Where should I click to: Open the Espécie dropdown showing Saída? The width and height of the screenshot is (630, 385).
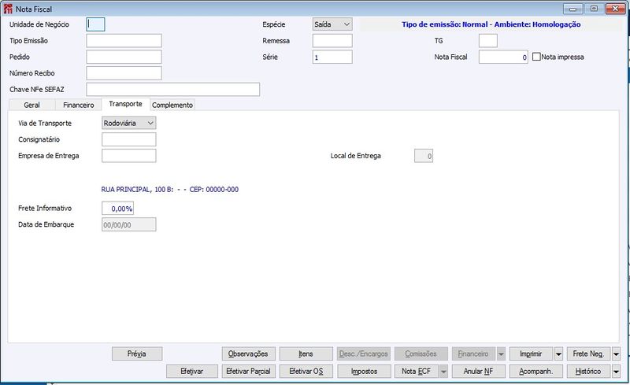tap(332, 24)
